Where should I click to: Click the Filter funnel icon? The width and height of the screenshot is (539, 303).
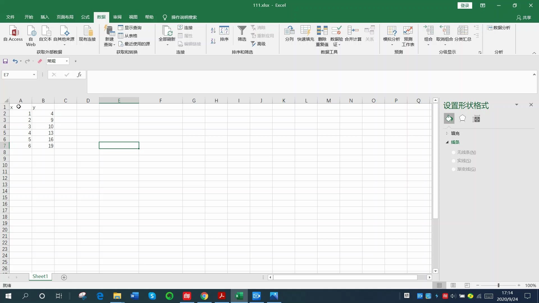pos(242,31)
